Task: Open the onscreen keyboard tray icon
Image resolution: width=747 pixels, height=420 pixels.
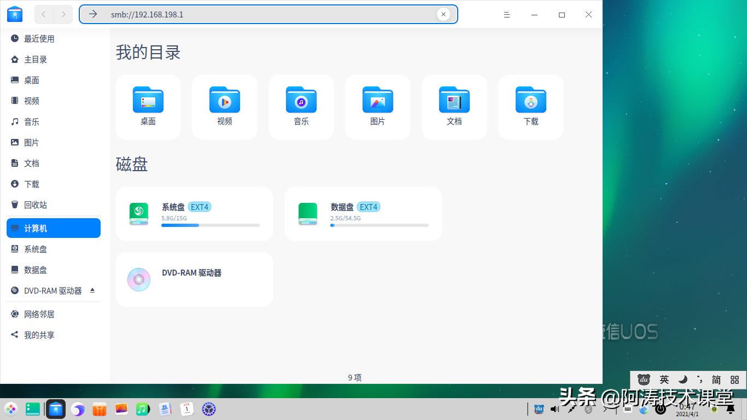Action: (628, 409)
